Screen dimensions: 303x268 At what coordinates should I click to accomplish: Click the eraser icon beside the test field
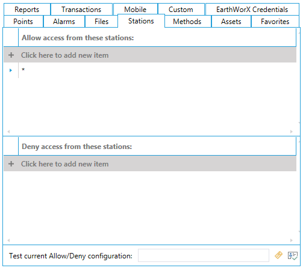coord(278,255)
